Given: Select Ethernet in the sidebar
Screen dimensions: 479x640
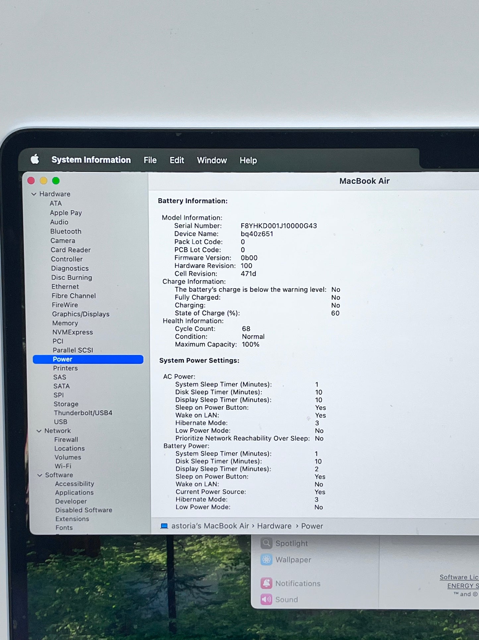Looking at the screenshot, I should click(65, 287).
